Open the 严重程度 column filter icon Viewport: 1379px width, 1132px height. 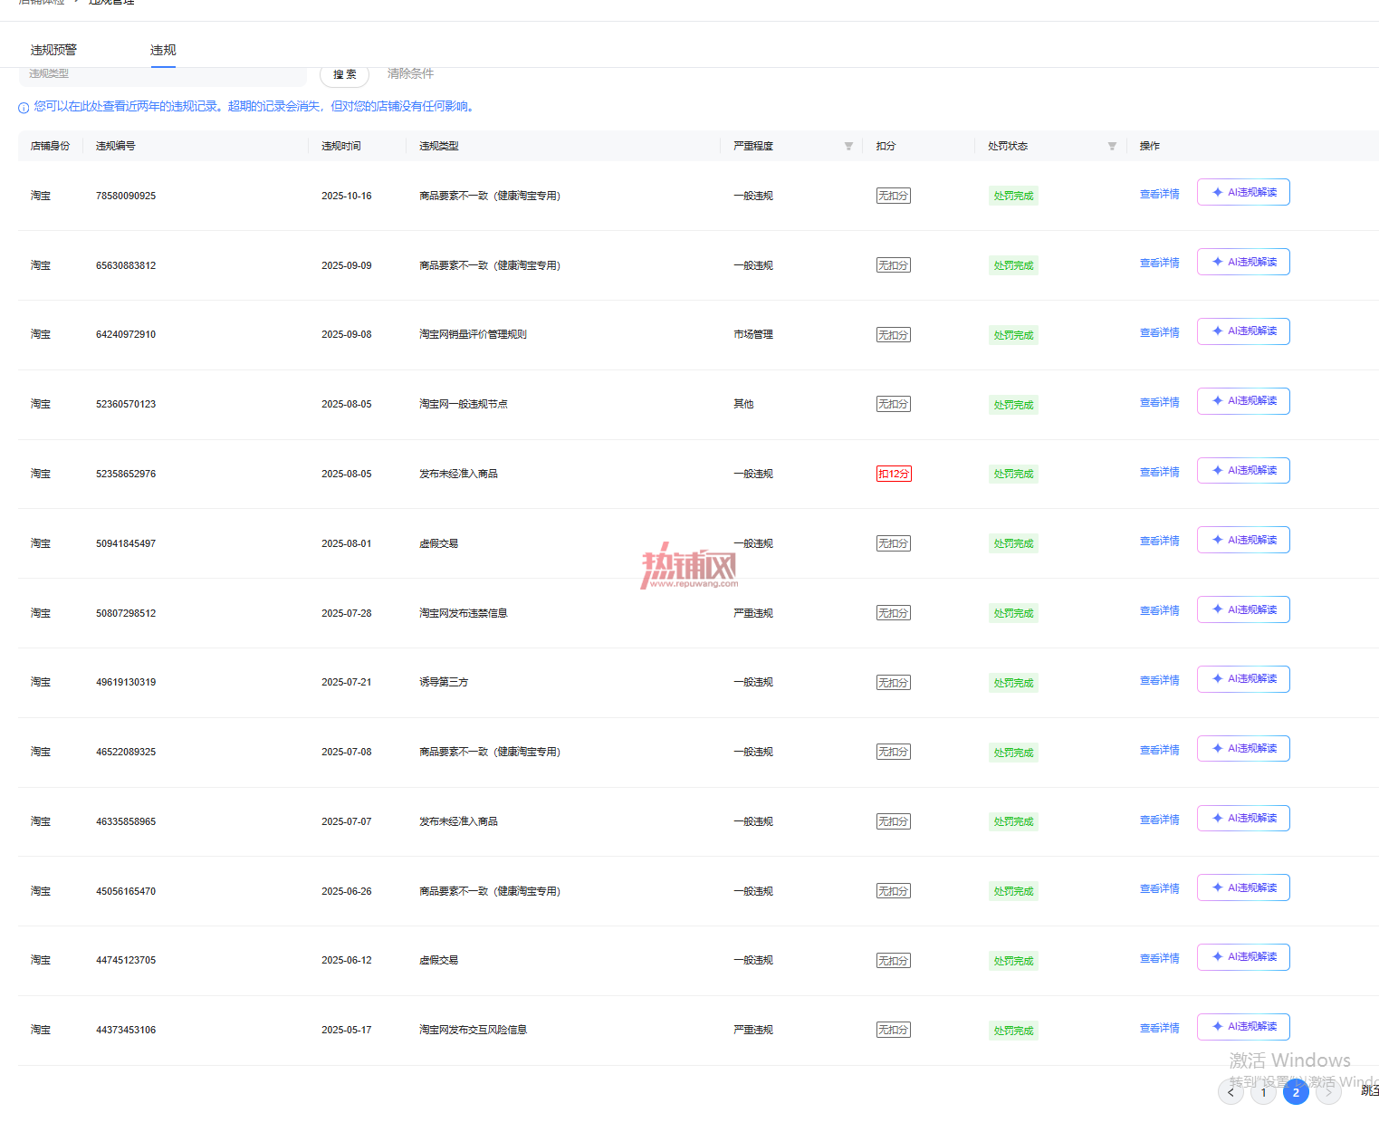tap(848, 146)
